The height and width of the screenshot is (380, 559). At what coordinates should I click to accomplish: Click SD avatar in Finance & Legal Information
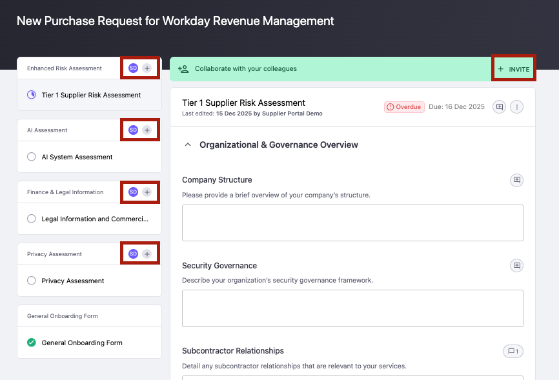tap(133, 192)
